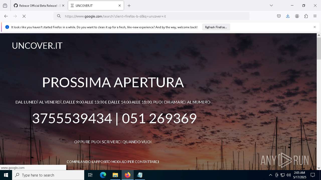
Task: Click OPPURE PUOI SCRIVERCI QUANDO VUOI text
Action: 113,142
